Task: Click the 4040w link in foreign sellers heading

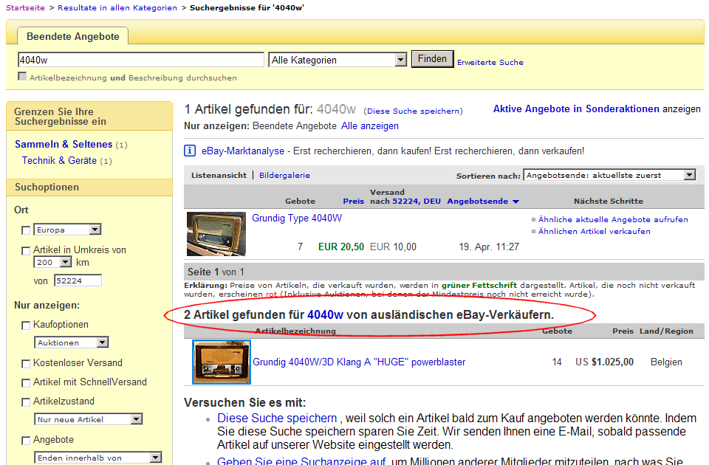Action: tap(325, 315)
